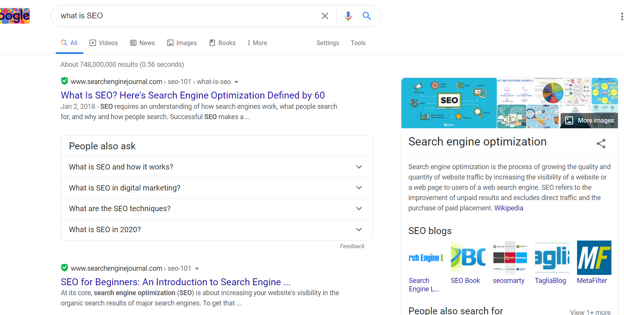The width and height of the screenshot is (624, 315).
Task: Click the blue magnifier search button
Action: pos(367,16)
